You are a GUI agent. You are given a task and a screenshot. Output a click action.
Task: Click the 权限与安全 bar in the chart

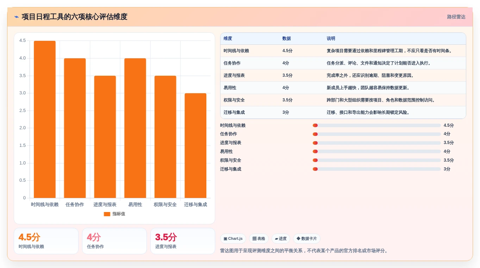[165, 137]
